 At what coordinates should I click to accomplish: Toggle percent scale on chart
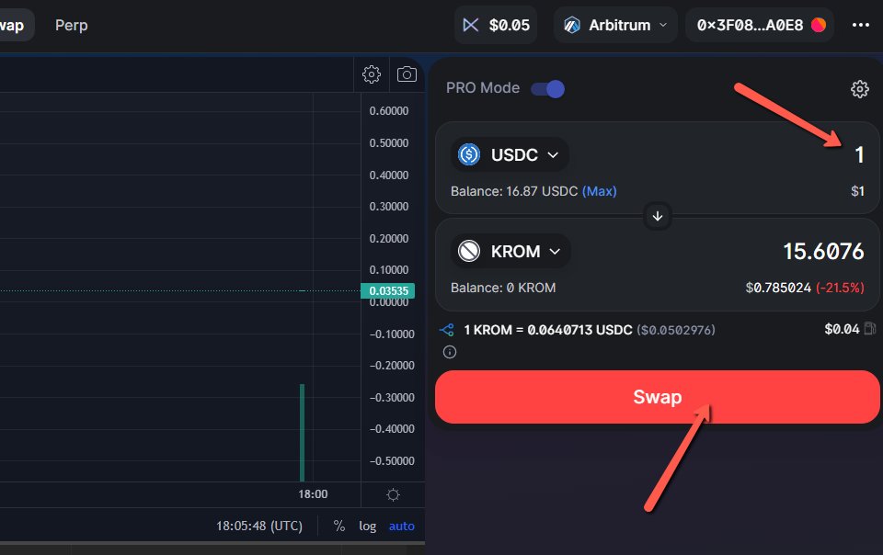[339, 526]
